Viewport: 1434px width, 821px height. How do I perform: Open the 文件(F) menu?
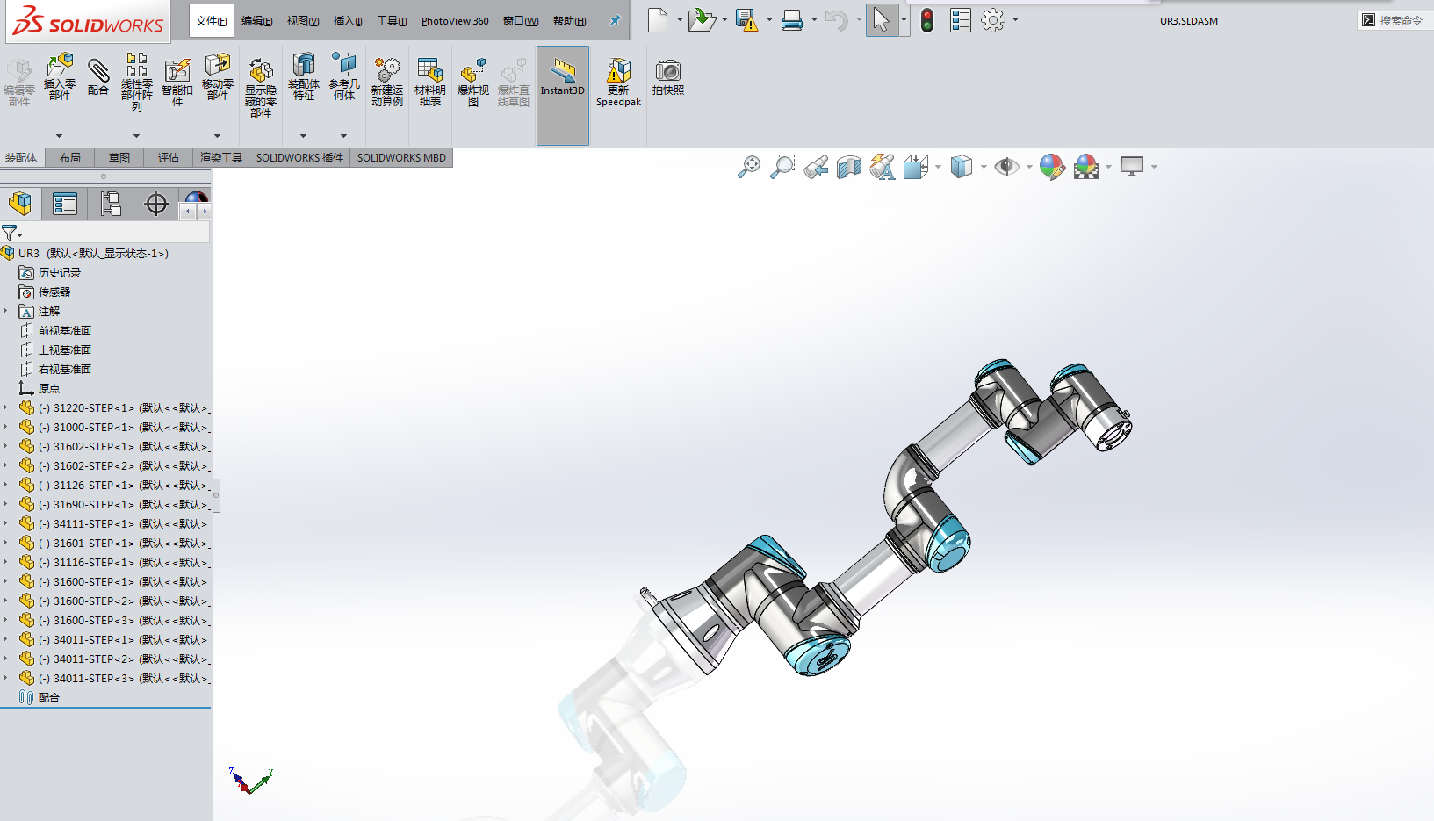pyautogui.click(x=212, y=21)
